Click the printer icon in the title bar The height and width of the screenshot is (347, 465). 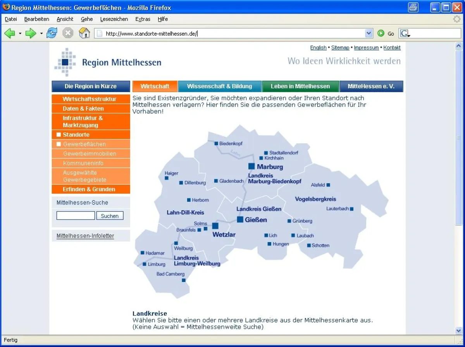[413, 7]
